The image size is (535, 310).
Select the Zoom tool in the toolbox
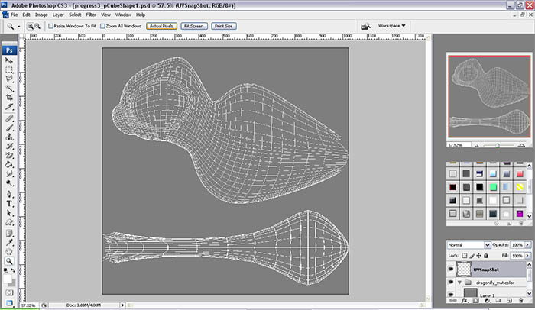pyautogui.click(x=9, y=261)
